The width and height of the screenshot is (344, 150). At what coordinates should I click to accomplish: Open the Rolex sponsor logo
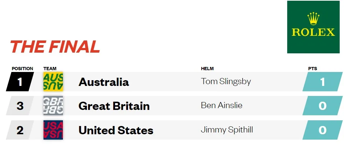click(313, 27)
